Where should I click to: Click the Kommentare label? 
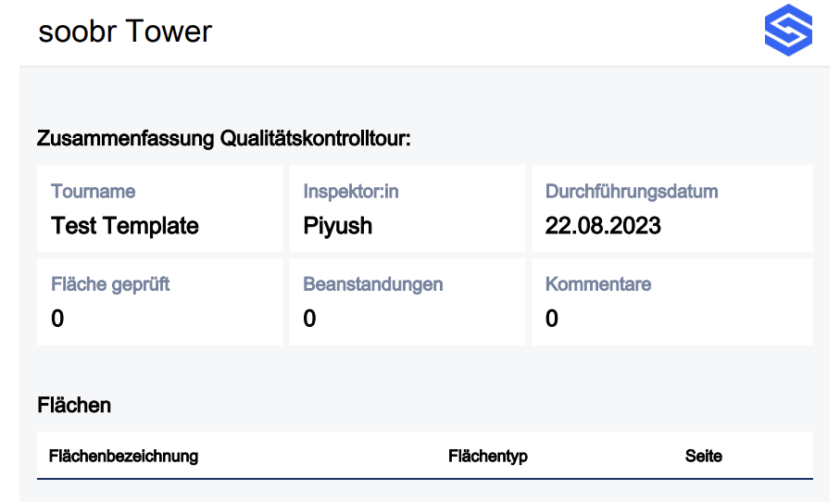point(598,284)
